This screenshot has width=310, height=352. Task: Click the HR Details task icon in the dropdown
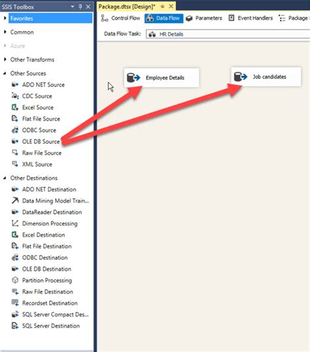(x=152, y=34)
